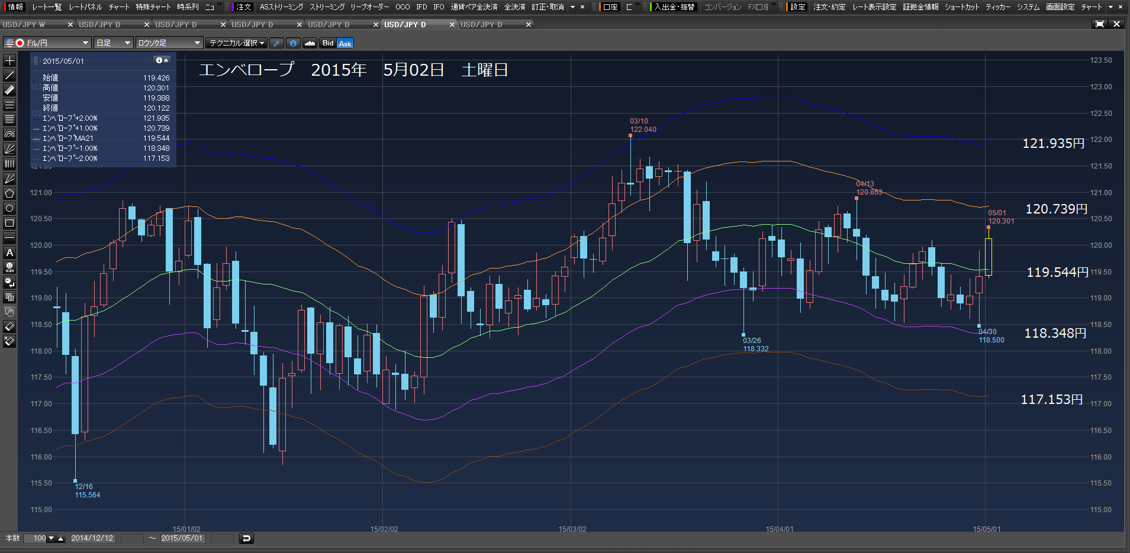Expand the overflow arrows after ニュ menu
The image size is (1130, 553).
pyautogui.click(x=219, y=5)
